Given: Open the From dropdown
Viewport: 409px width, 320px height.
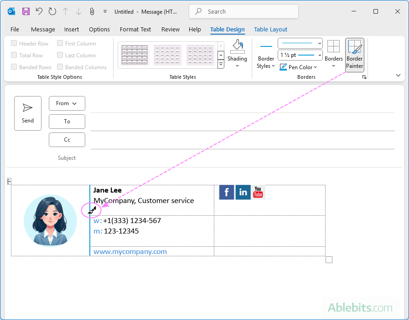Looking at the screenshot, I should click(67, 103).
